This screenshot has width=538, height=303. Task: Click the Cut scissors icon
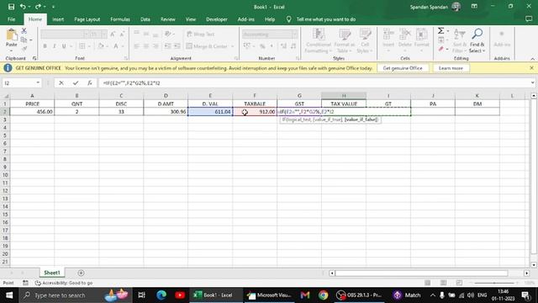click(24, 31)
